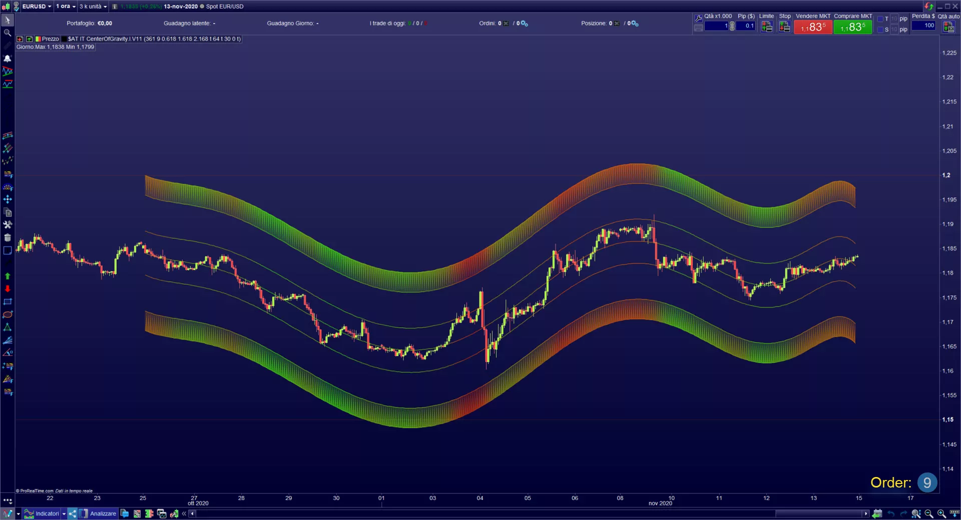Open the alert bell tool
This screenshot has height=520, width=961.
click(x=8, y=58)
